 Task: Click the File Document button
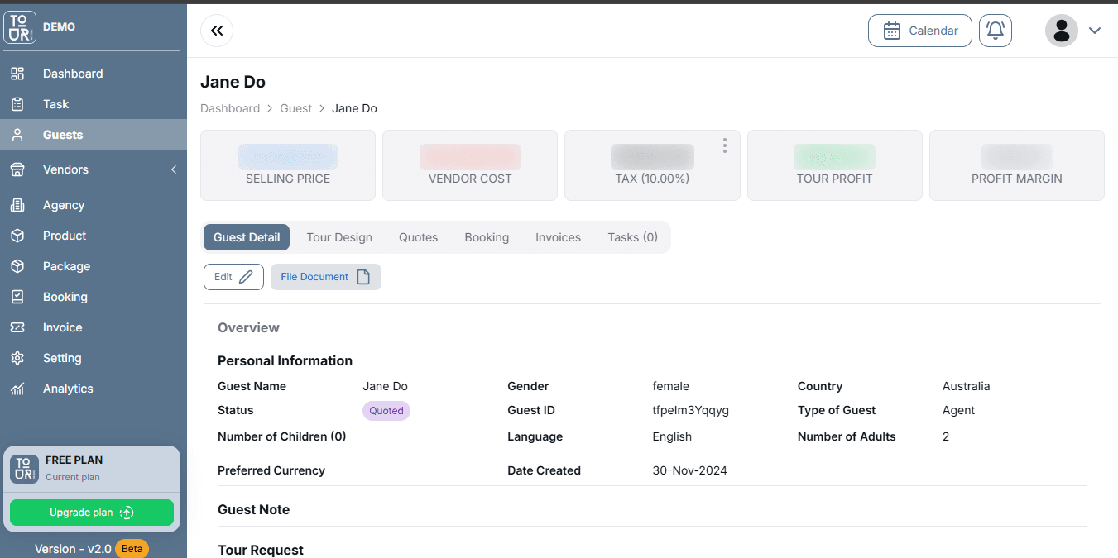[x=325, y=277]
